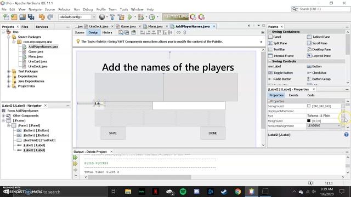Image resolution: width=351 pixels, height=197 pixels.
Task: Click the Align Top in Row icon
Action: coord(159,33)
